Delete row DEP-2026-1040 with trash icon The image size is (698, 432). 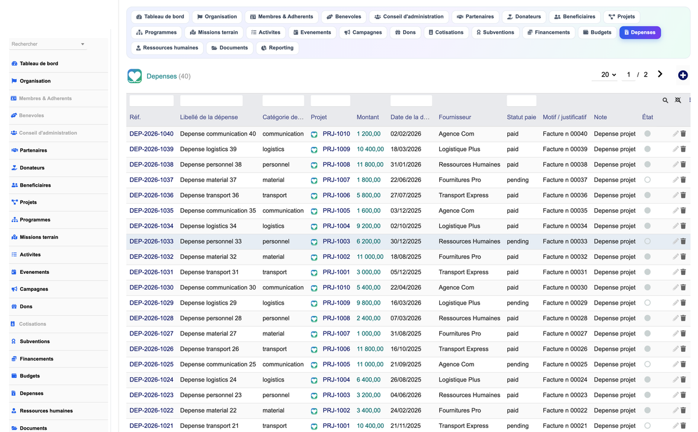(x=683, y=134)
